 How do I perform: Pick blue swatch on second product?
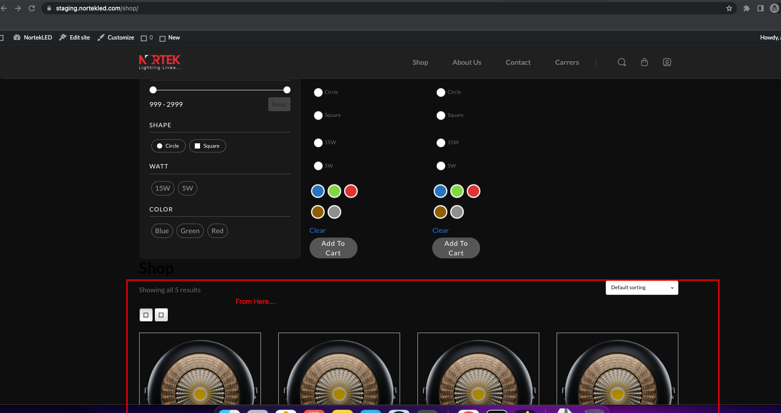point(441,191)
